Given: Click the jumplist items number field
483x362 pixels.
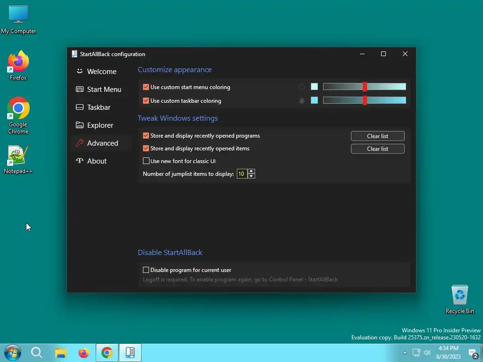Looking at the screenshot, I should tap(242, 174).
